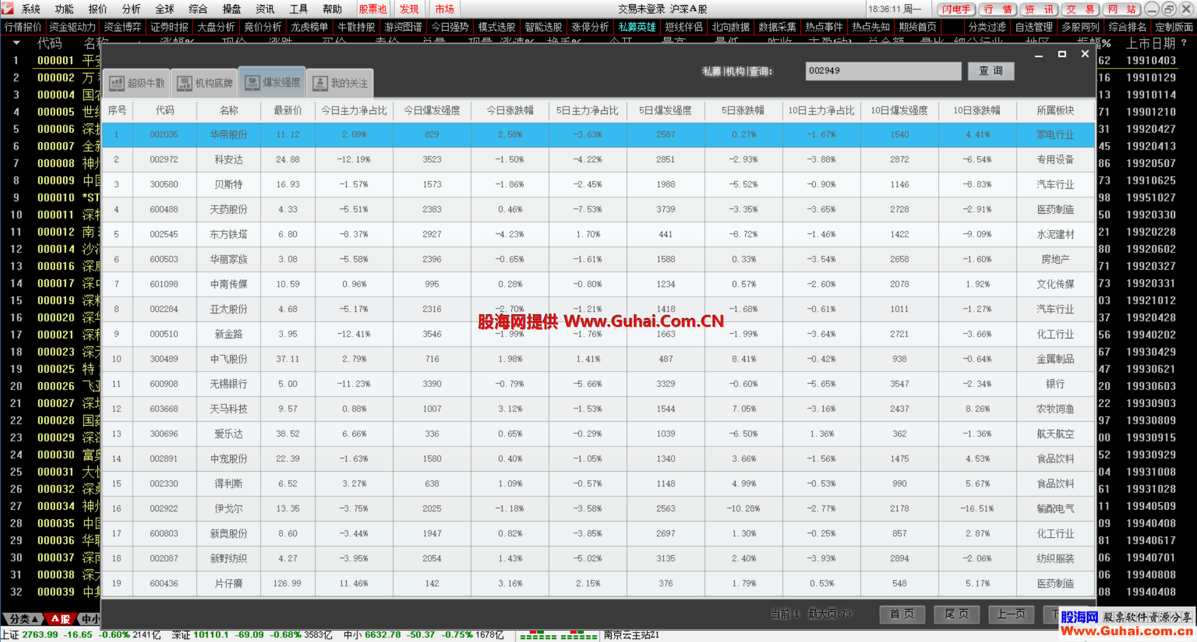The image size is (1197, 642).
Task: Open 龙虎榜单 in the toolbar
Action: pyautogui.click(x=309, y=27)
